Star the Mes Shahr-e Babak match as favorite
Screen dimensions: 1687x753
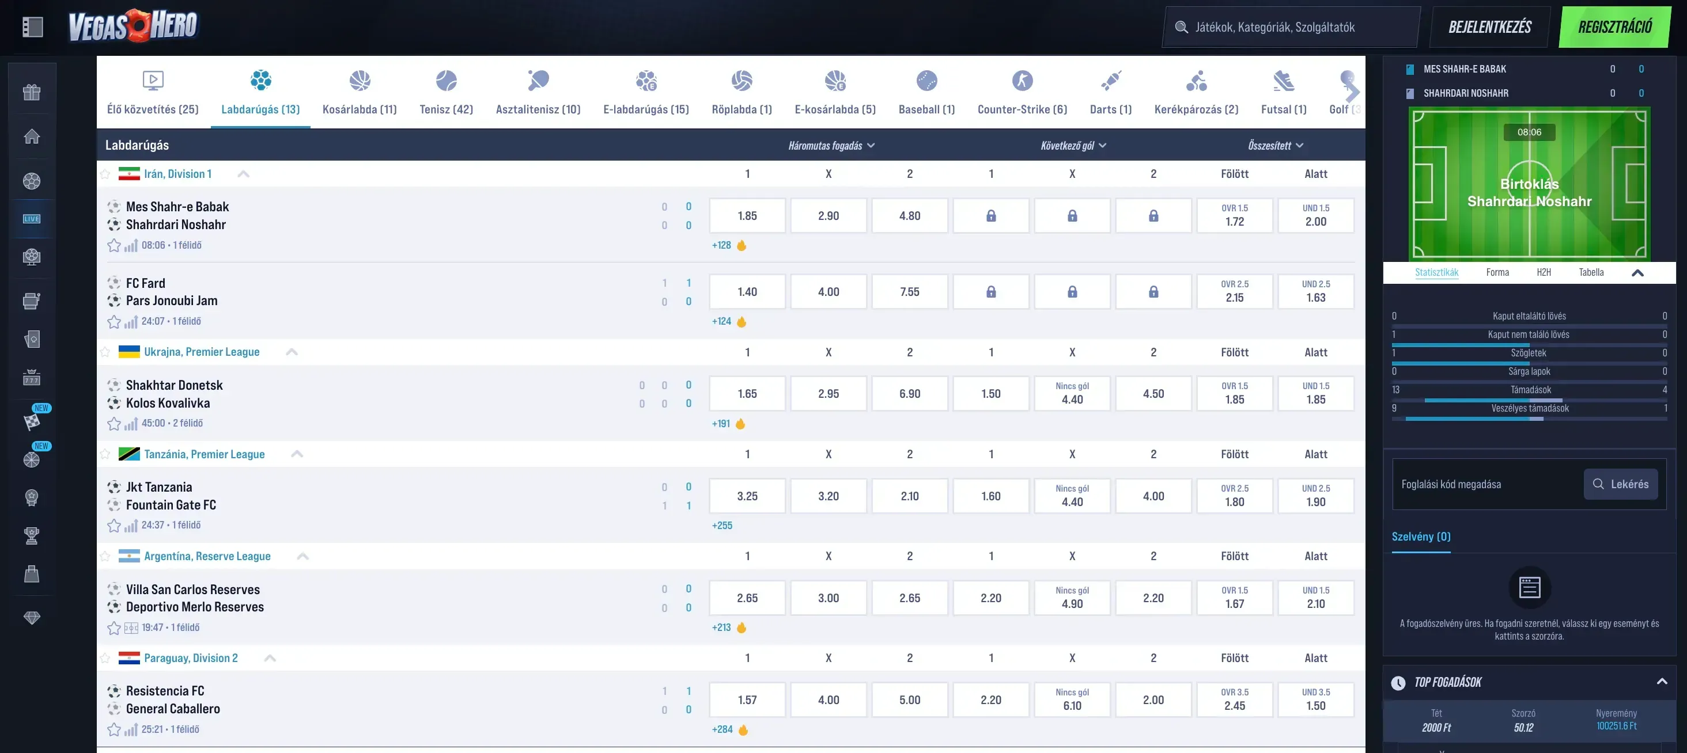point(114,245)
